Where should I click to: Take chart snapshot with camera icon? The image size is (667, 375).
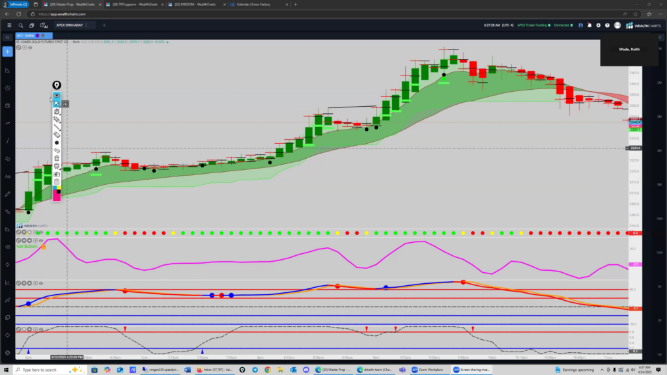tap(57, 174)
